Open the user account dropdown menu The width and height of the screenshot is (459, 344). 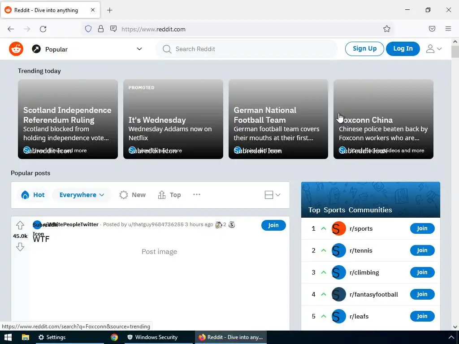[433, 49]
